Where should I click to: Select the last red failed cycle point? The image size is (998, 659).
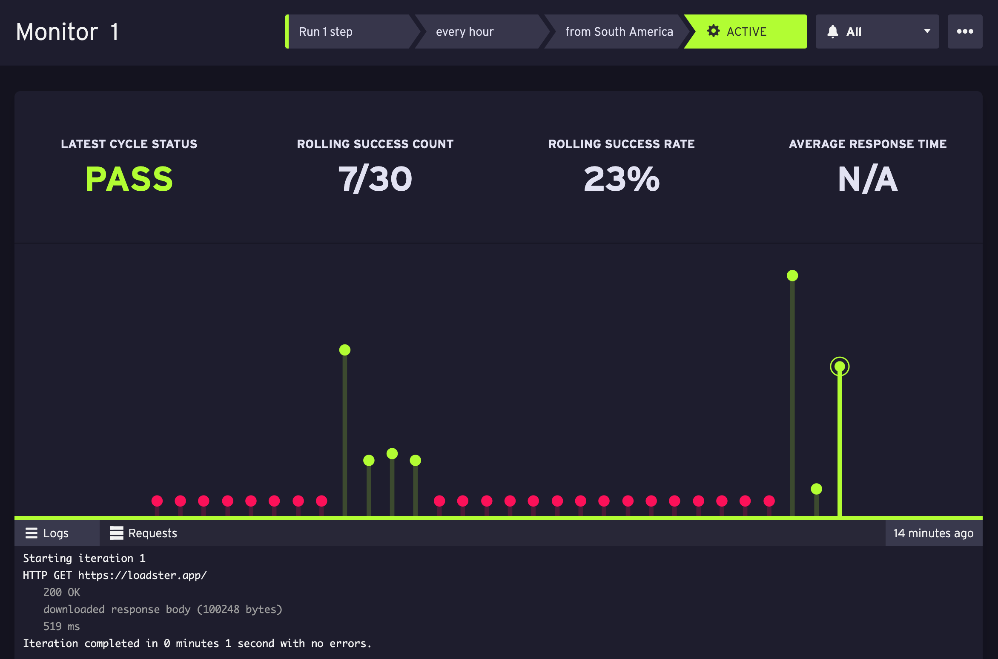coord(769,501)
